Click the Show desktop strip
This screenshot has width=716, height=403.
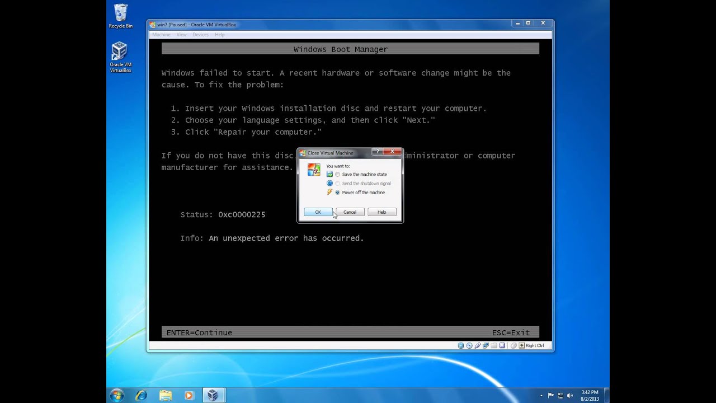point(606,395)
